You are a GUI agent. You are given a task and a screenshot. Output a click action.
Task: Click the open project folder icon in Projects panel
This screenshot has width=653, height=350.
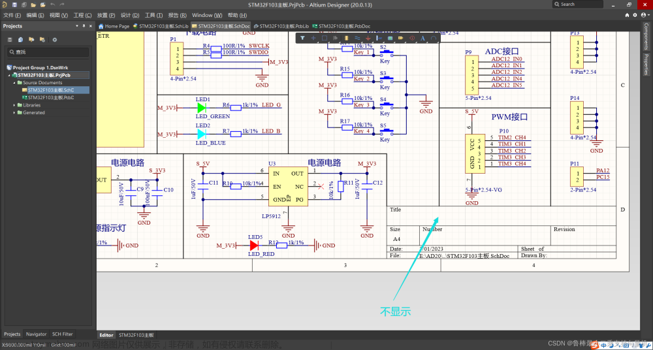pos(31,40)
